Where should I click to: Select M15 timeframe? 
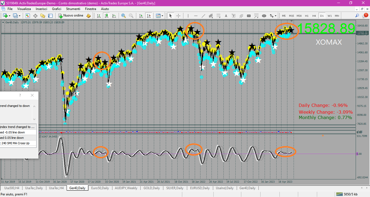pyautogui.click(x=291, y=16)
